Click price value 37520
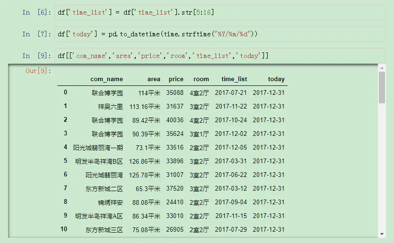The width and height of the screenshot is (394, 243). pos(175,188)
